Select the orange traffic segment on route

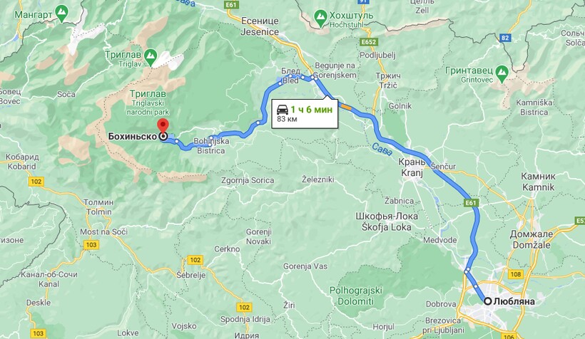pos(347,108)
